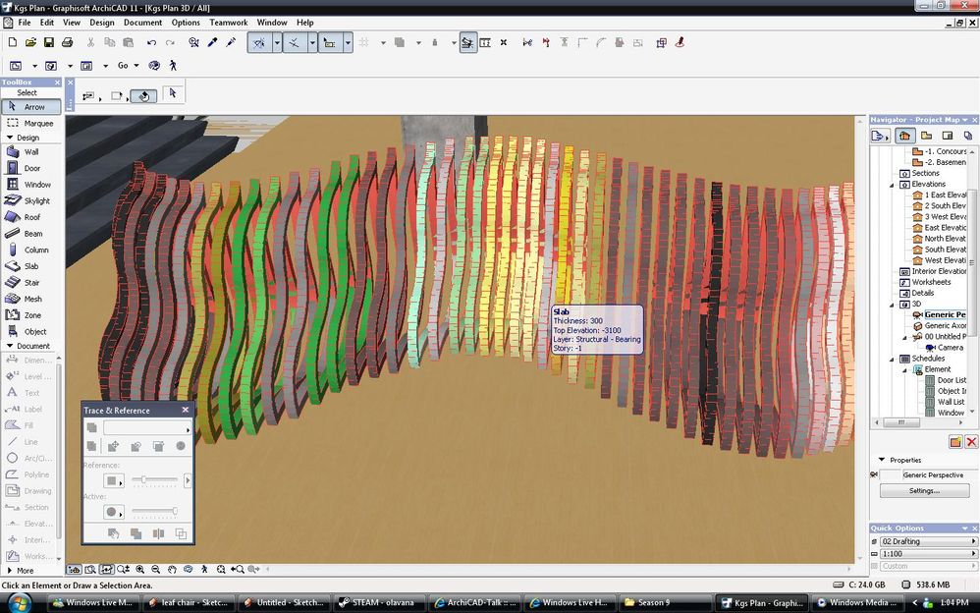
Task: Select the Beam tool
Action: pyautogui.click(x=31, y=234)
